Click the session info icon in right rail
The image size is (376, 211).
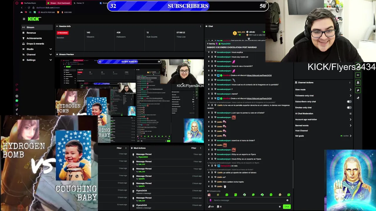pos(358,75)
